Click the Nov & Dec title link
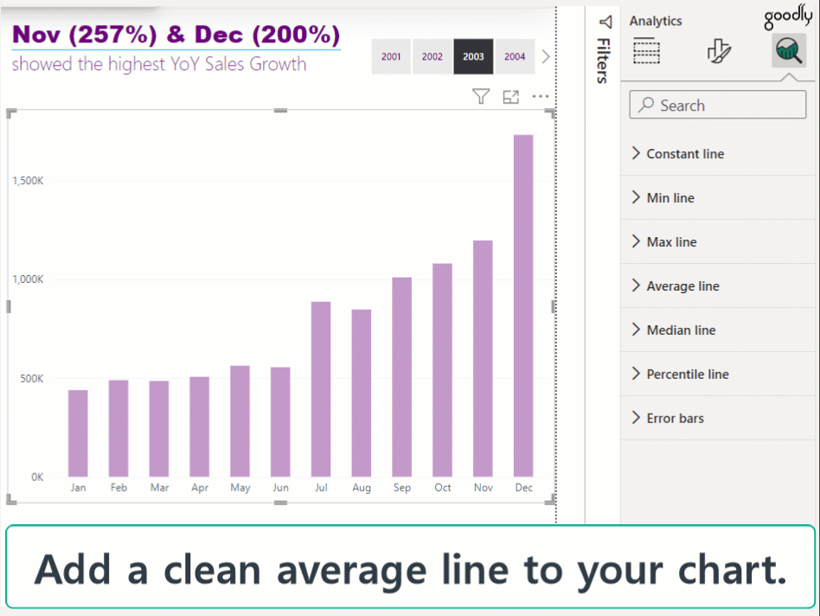Screen dimensions: 820x616 pyautogui.click(x=176, y=35)
